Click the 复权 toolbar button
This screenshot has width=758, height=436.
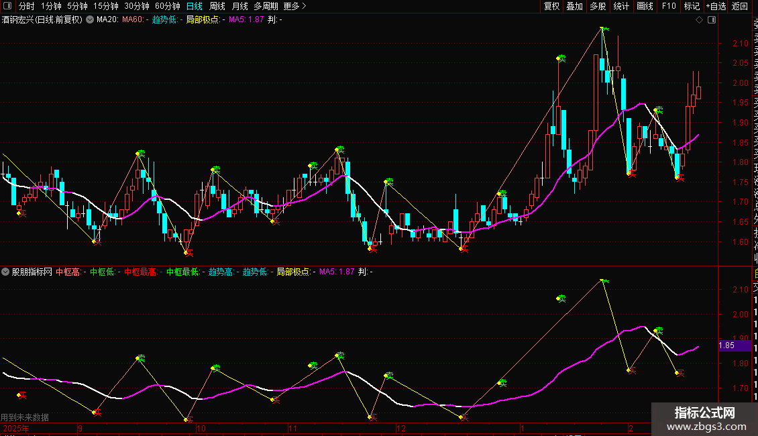pyautogui.click(x=551, y=6)
